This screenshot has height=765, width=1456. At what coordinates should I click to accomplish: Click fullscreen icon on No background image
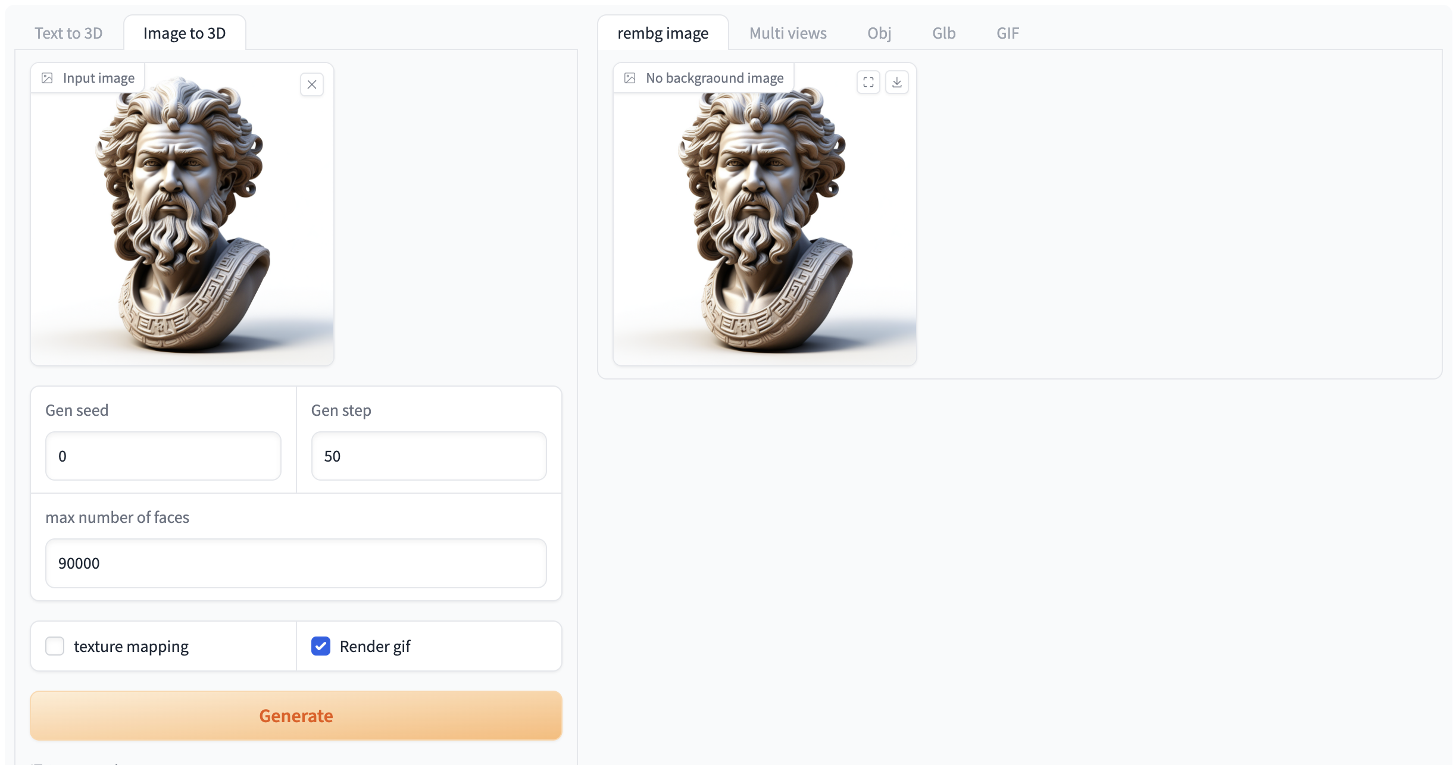coord(868,82)
